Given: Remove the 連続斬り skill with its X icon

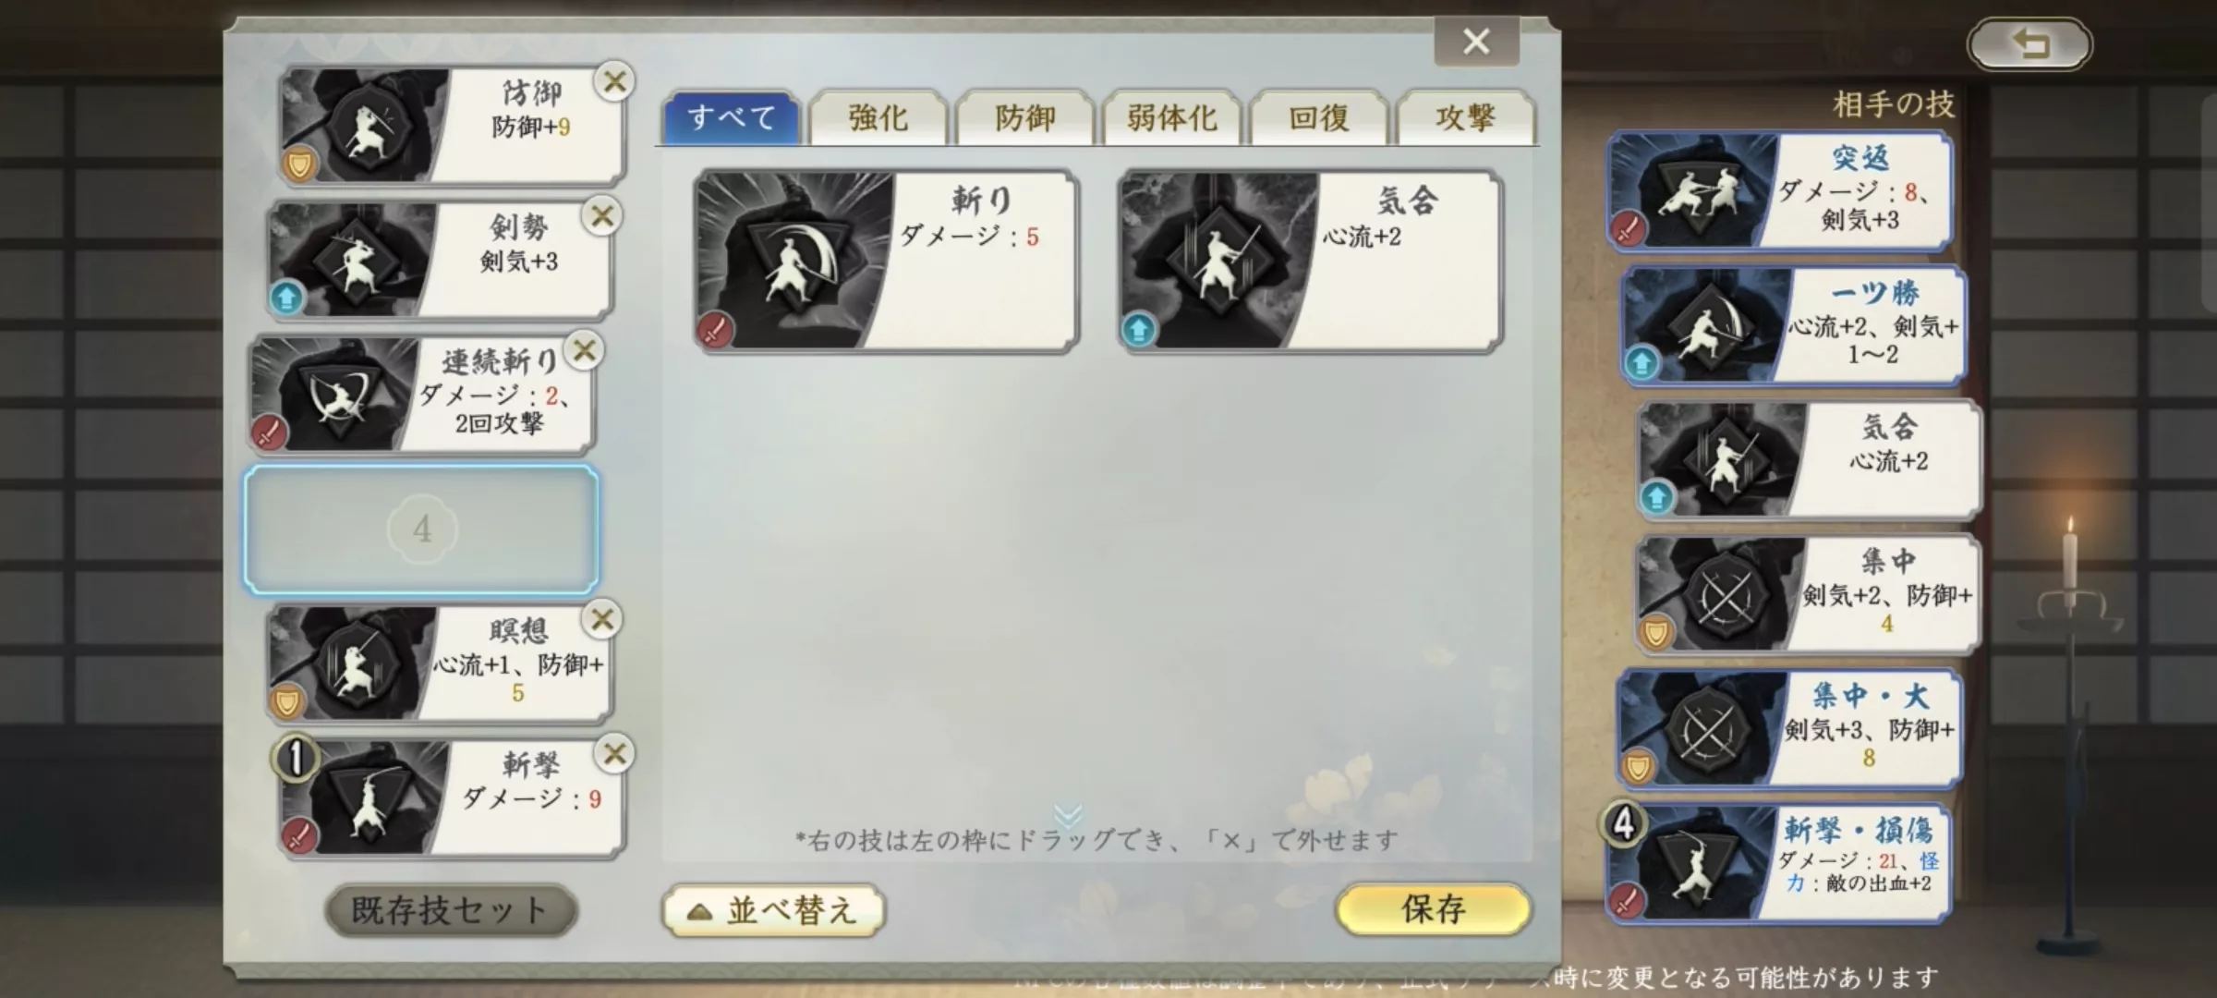Looking at the screenshot, I should coord(585,350).
